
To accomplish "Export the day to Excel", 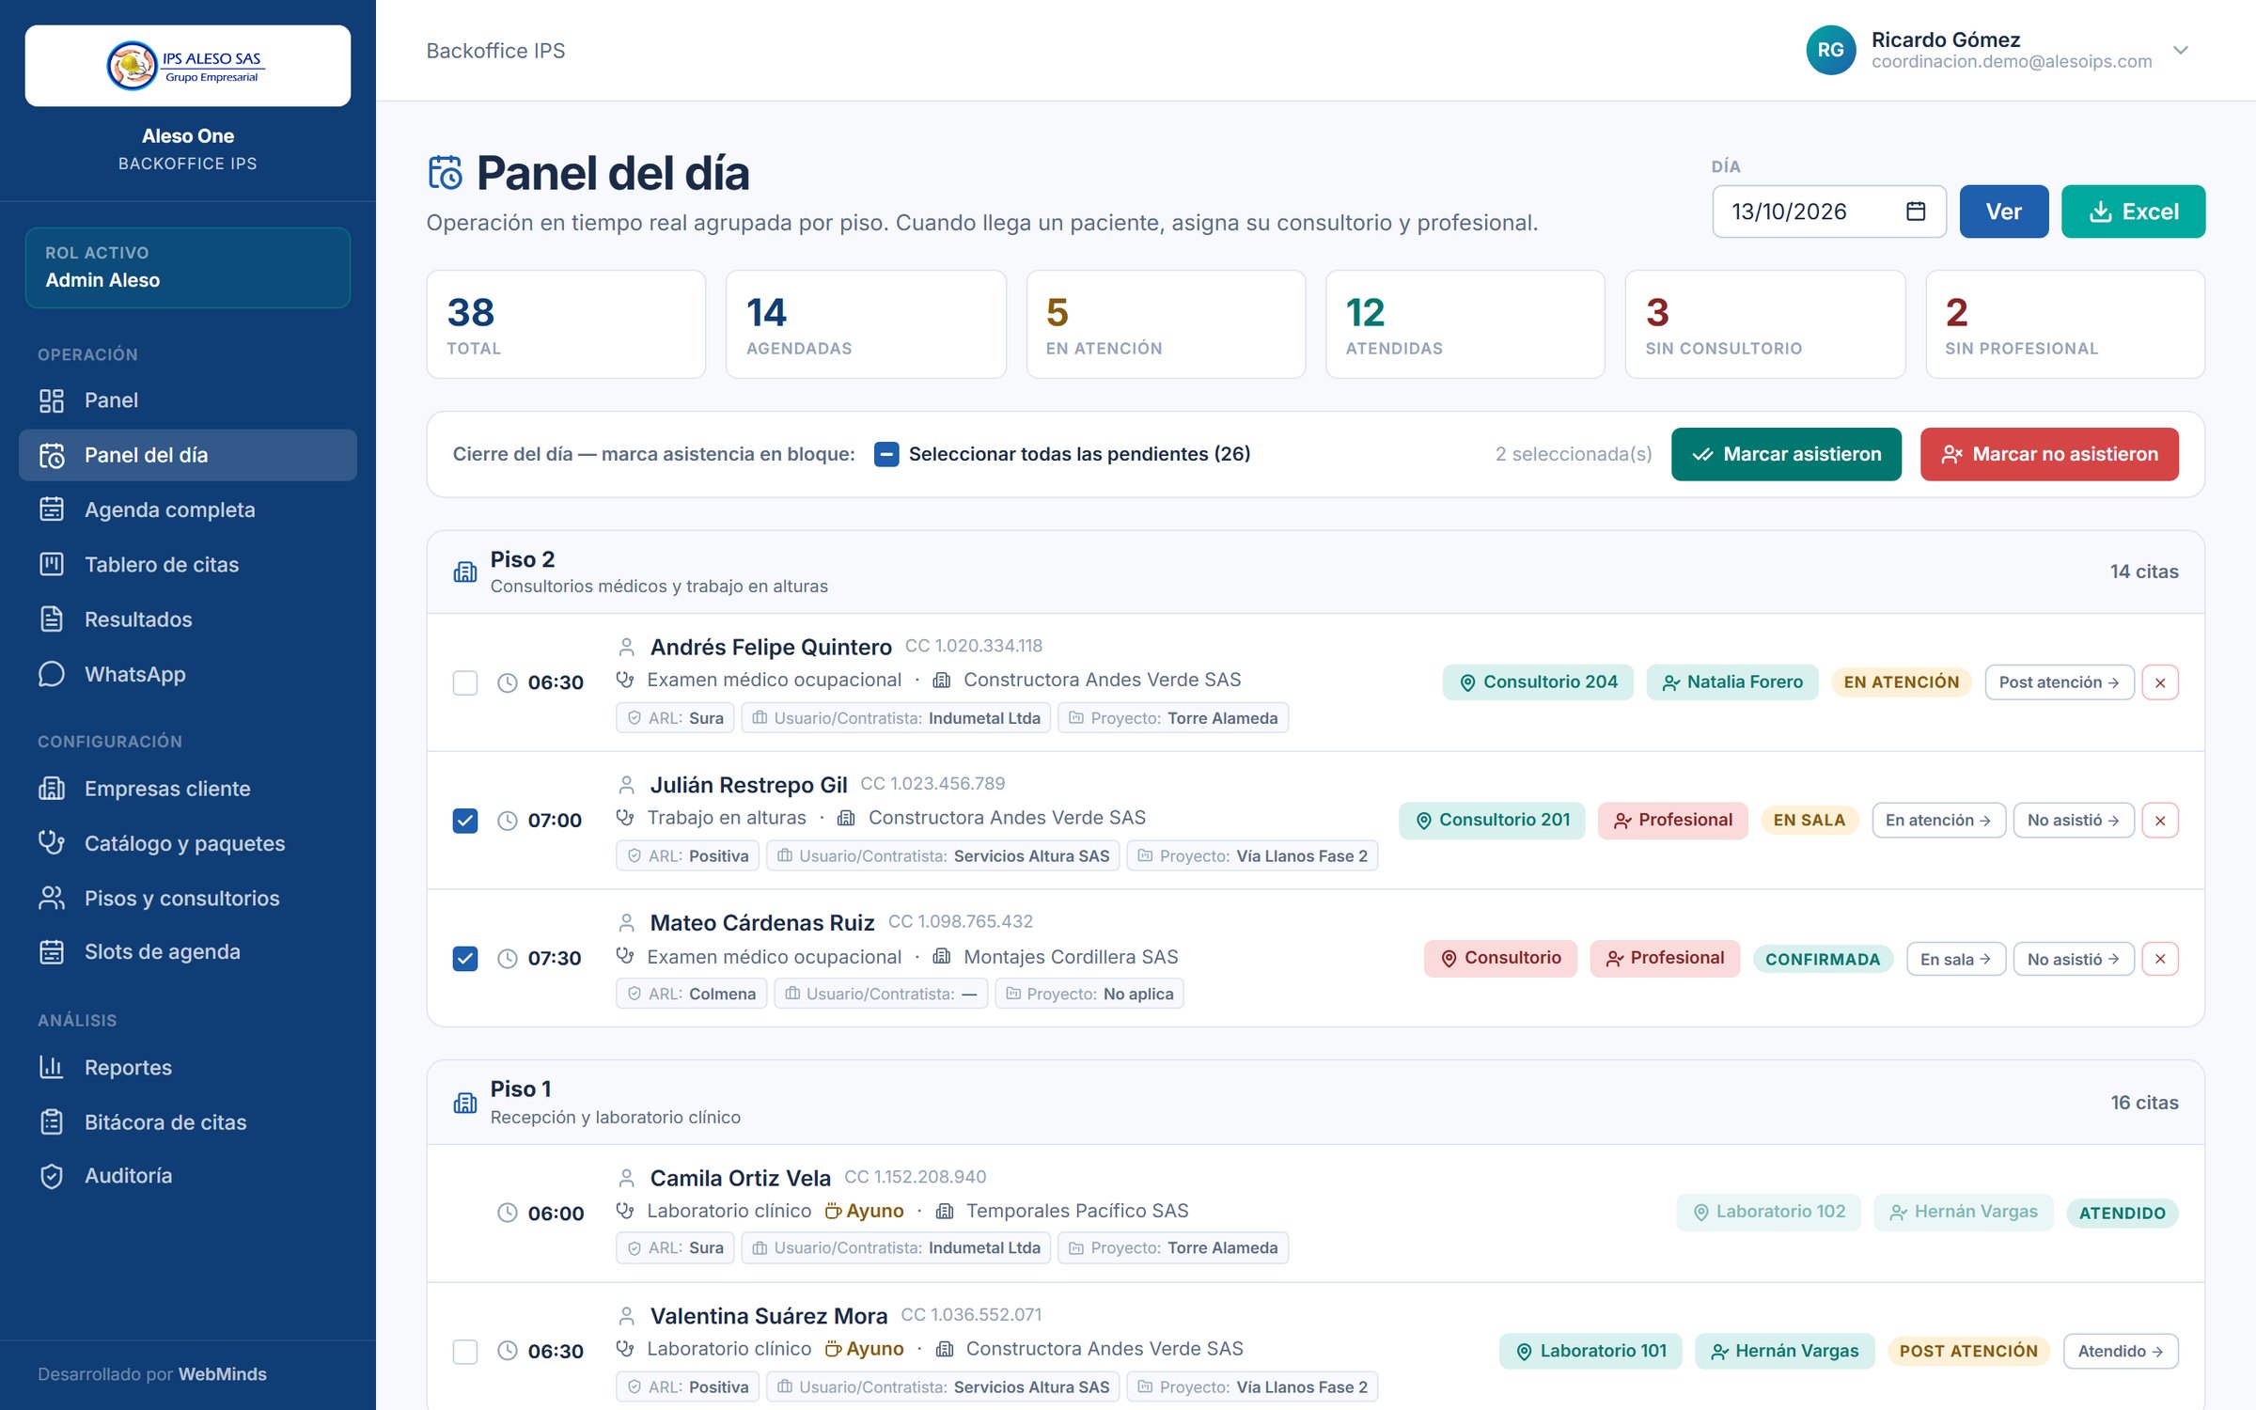I will [x=2133, y=211].
